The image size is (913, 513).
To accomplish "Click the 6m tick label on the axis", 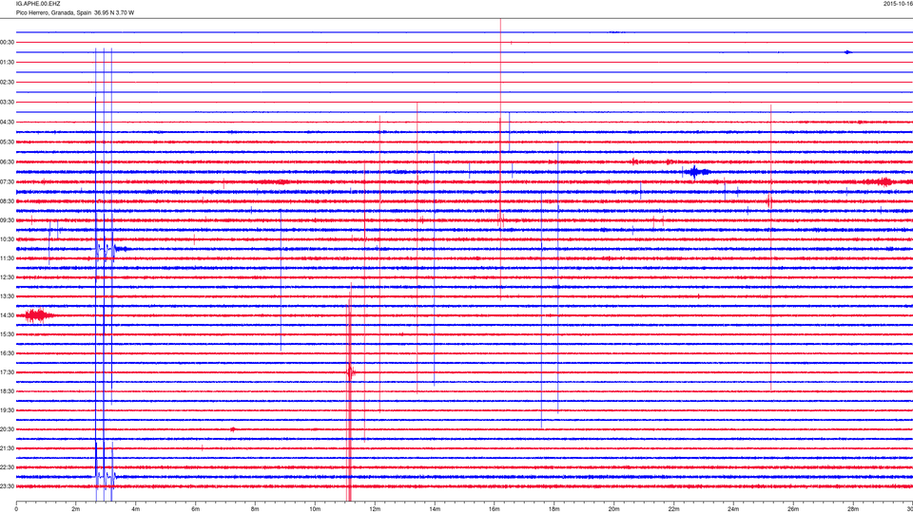I will tap(196, 509).
